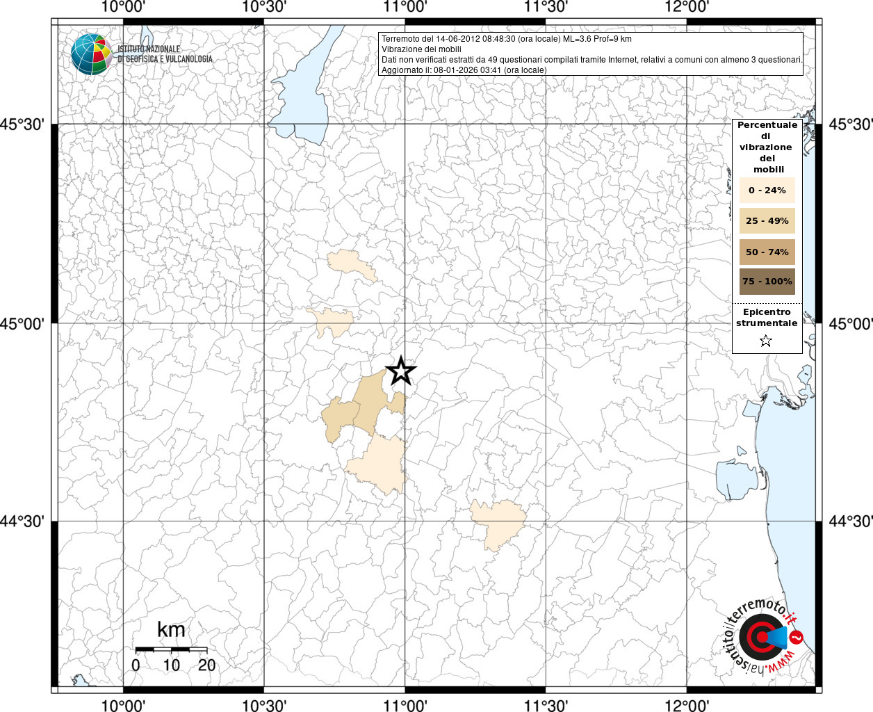This screenshot has height=712, width=873.
Task: Click the top axis label 10°00'
Action: (x=123, y=7)
